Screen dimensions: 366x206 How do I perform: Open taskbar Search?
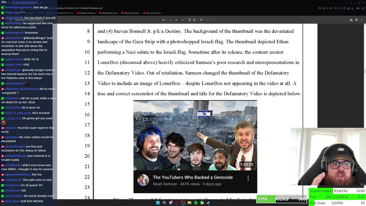click(164, 203)
